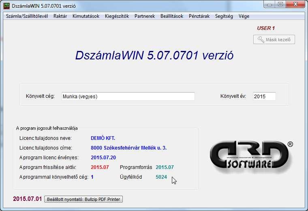This screenshot has width=308, height=211.
Task: Open the Partnerek menu
Action: tap(145, 16)
